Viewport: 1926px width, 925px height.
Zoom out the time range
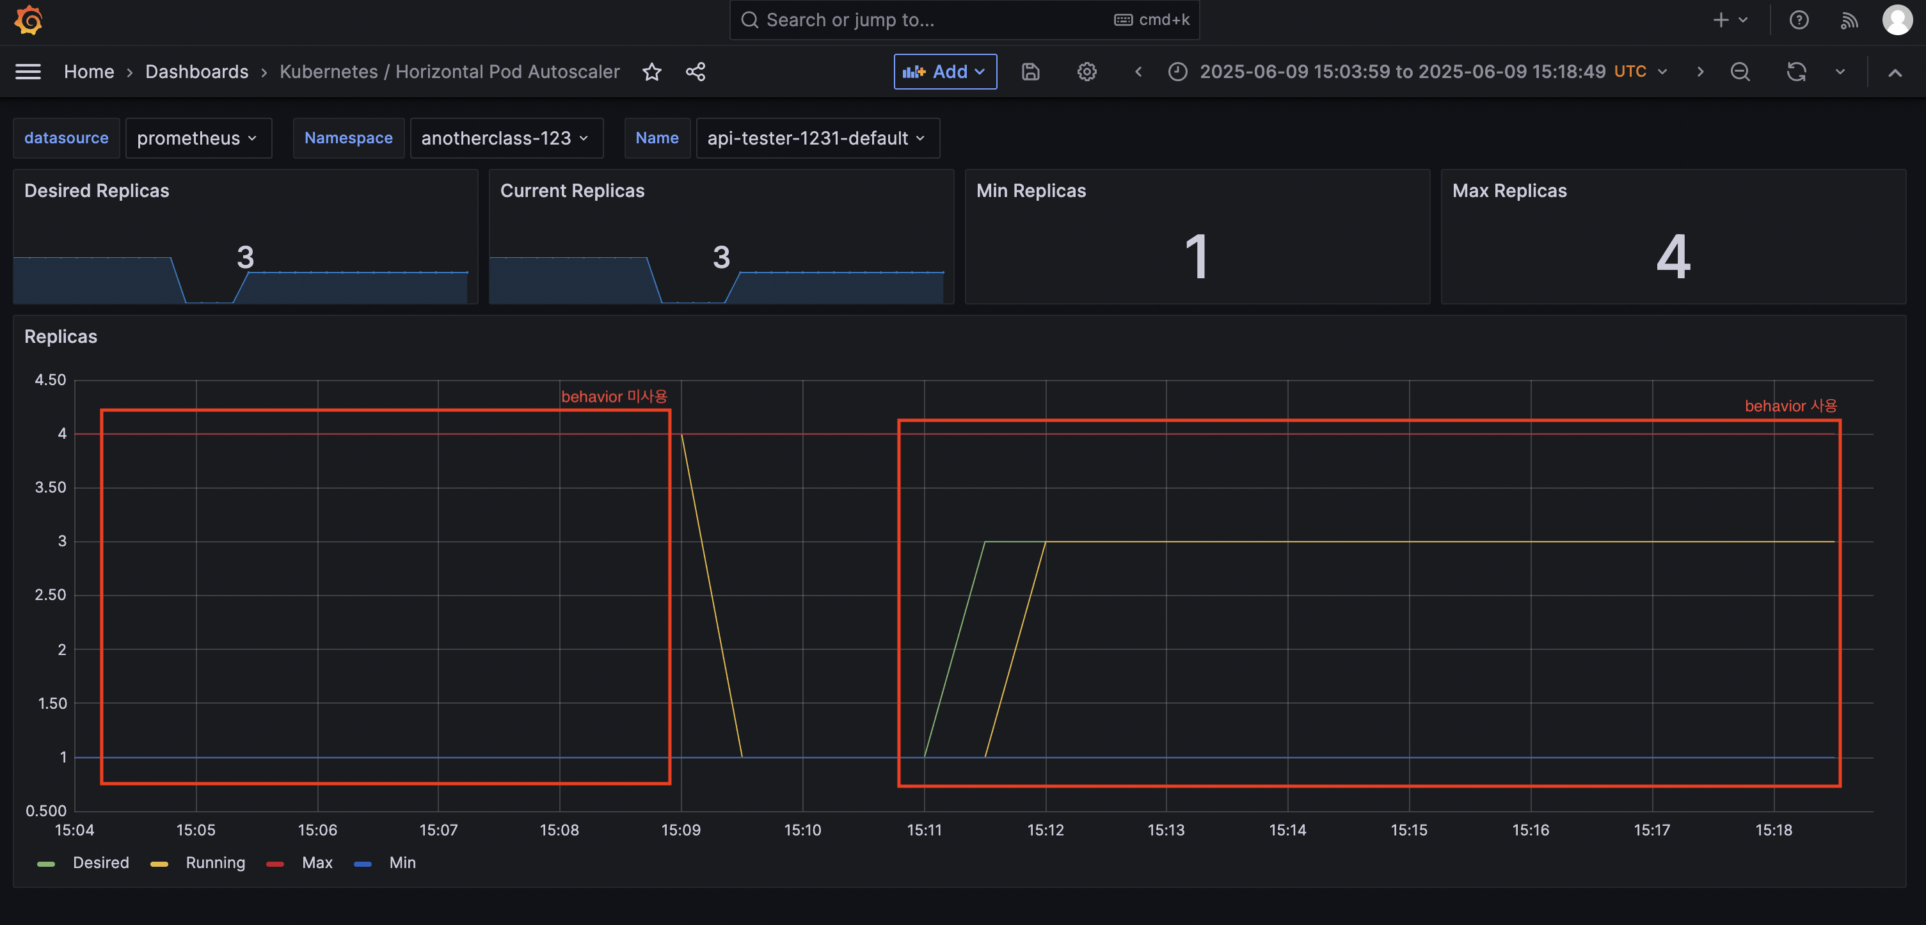click(x=1740, y=72)
